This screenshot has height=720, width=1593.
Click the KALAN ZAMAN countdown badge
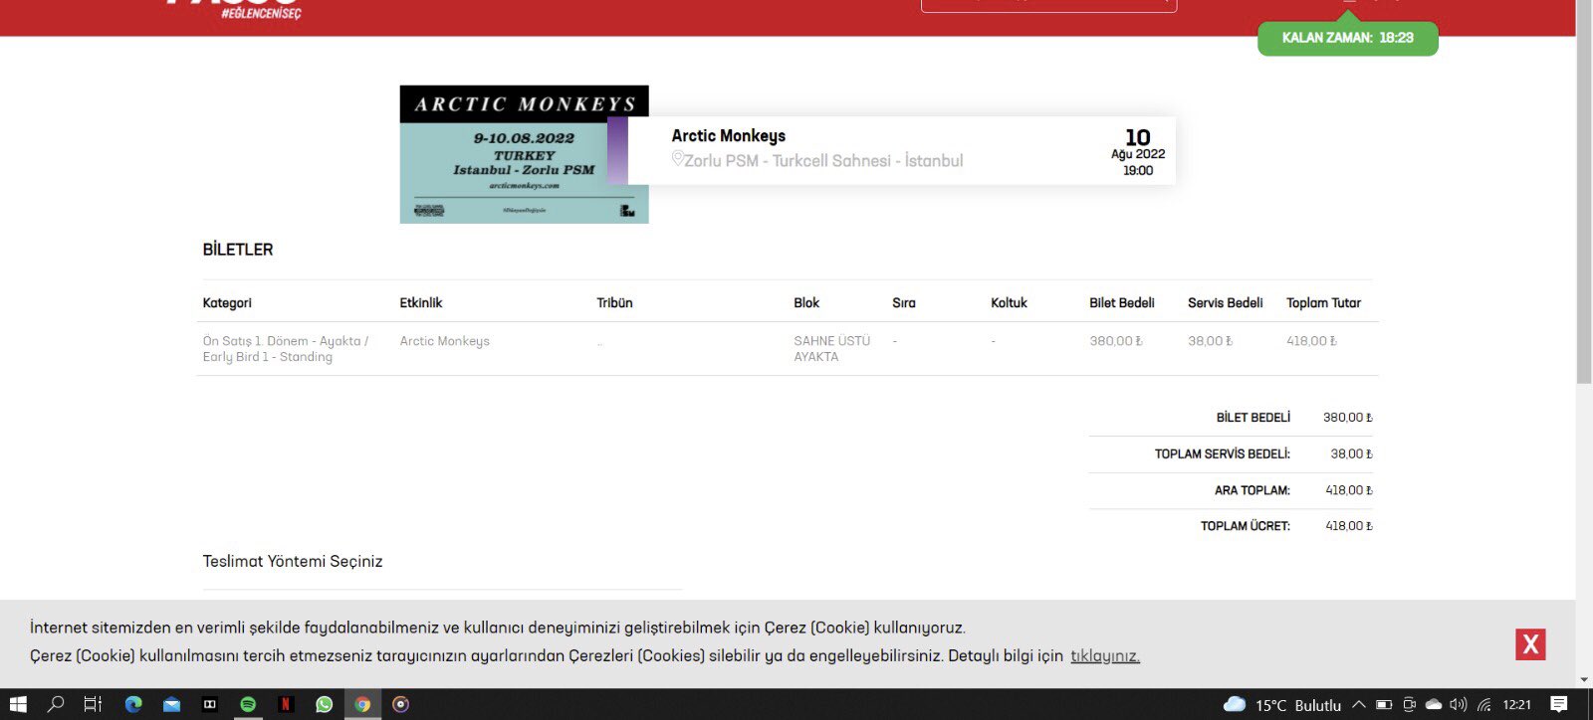pos(1348,38)
